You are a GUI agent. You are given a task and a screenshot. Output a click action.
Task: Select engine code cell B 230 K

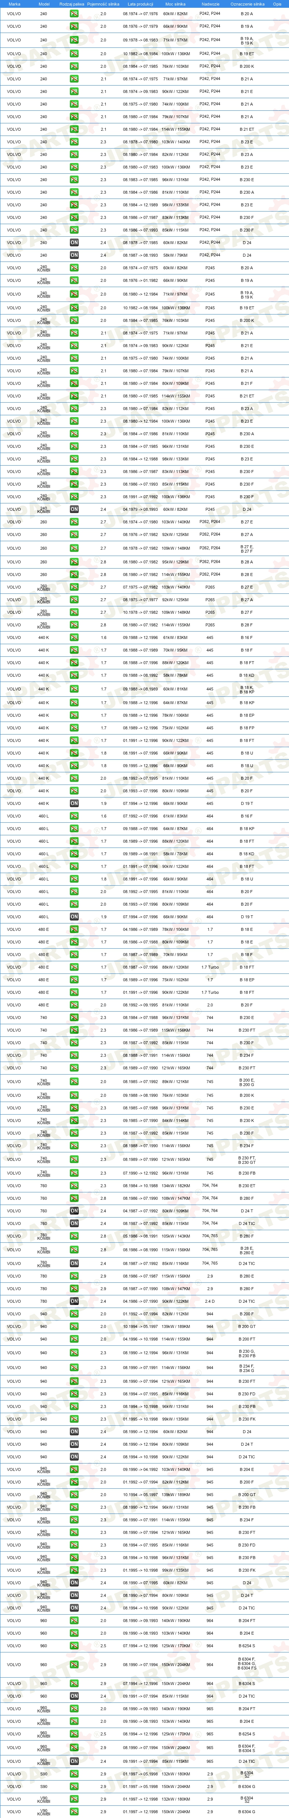(x=247, y=1120)
